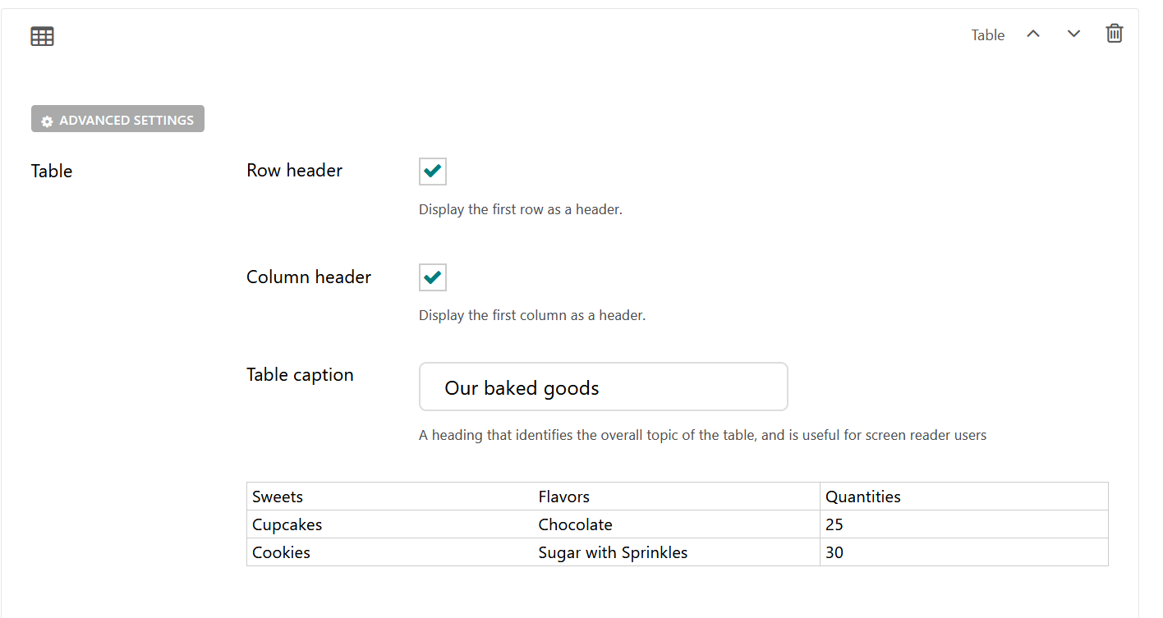Open Advanced Settings
1163x618 pixels.
(117, 119)
